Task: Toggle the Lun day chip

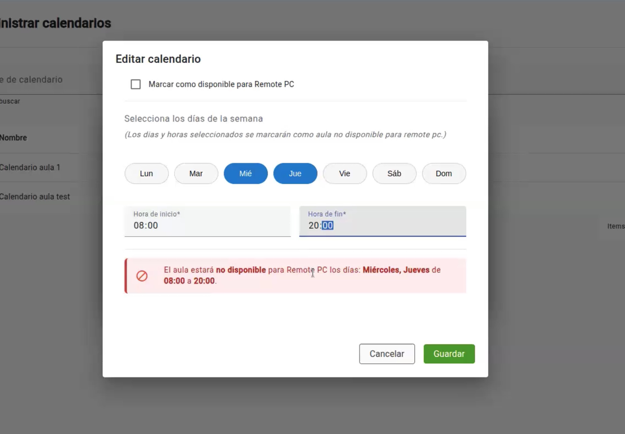Action: coord(146,173)
